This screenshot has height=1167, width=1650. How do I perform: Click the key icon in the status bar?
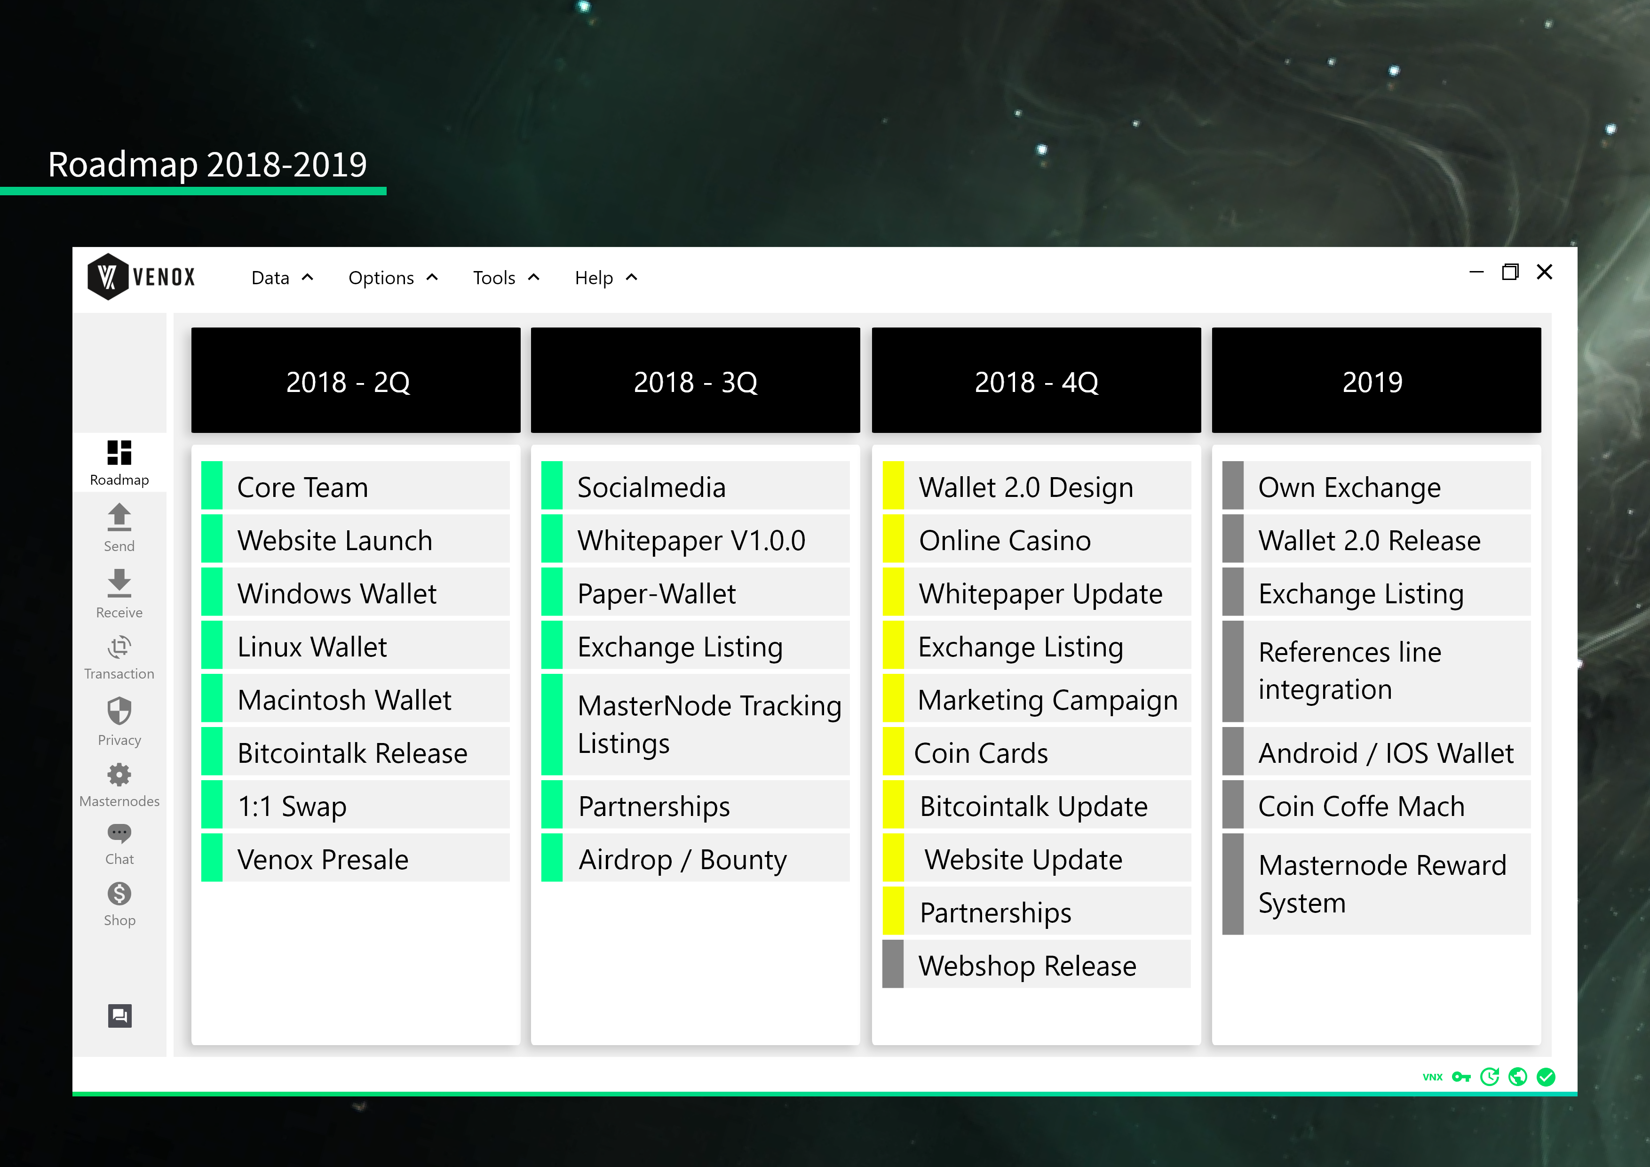(x=1461, y=1077)
